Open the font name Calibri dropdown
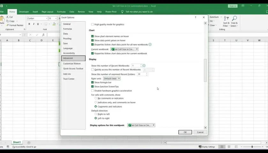 [x=47, y=18]
